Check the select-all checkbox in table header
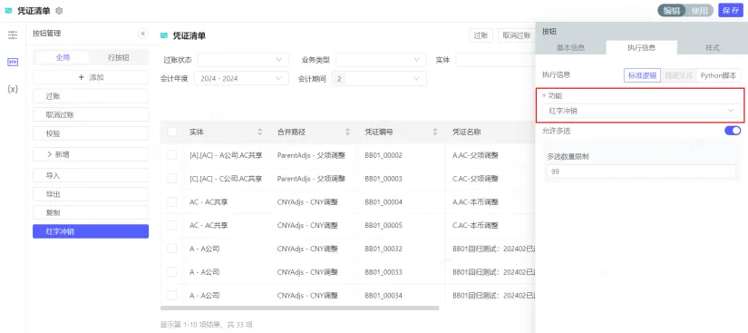 [172, 132]
